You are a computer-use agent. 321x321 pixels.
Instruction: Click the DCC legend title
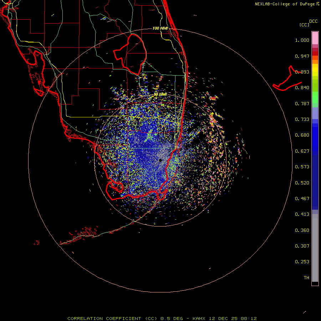click(x=314, y=21)
